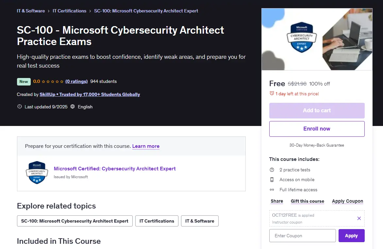Viewport: 383px width, 249px height.
Task: Click the purple Apply coupon button
Action: (351, 236)
